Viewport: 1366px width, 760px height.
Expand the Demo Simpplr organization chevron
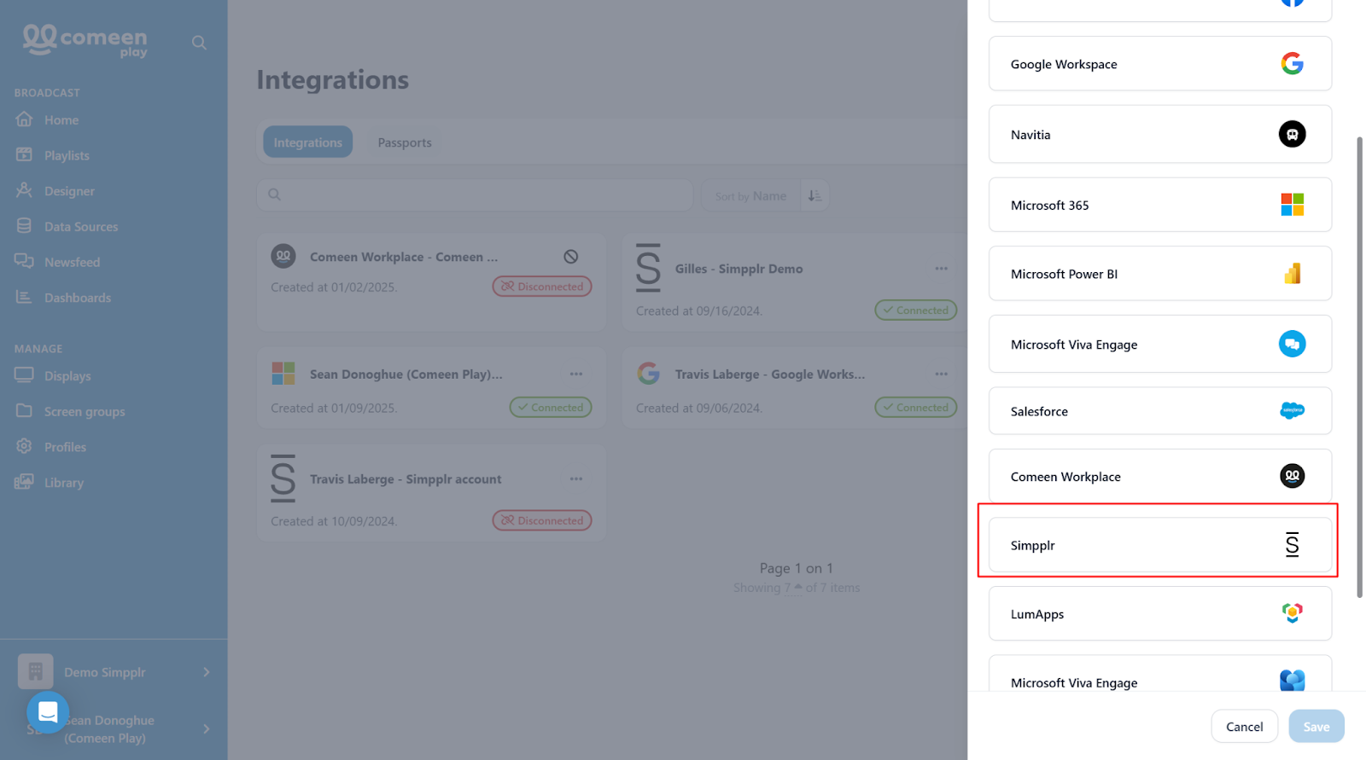207,672
